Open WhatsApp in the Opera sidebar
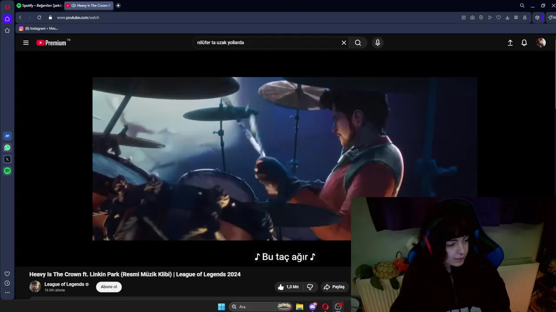 [7, 147]
